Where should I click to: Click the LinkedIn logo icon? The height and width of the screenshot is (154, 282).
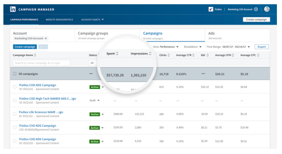pyautogui.click(x=13, y=9)
